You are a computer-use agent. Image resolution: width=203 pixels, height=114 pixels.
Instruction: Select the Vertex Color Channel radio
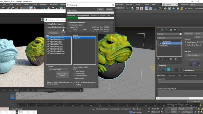click(185, 45)
